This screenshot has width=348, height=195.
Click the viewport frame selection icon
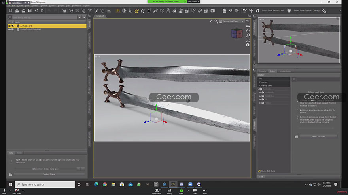[248, 40]
